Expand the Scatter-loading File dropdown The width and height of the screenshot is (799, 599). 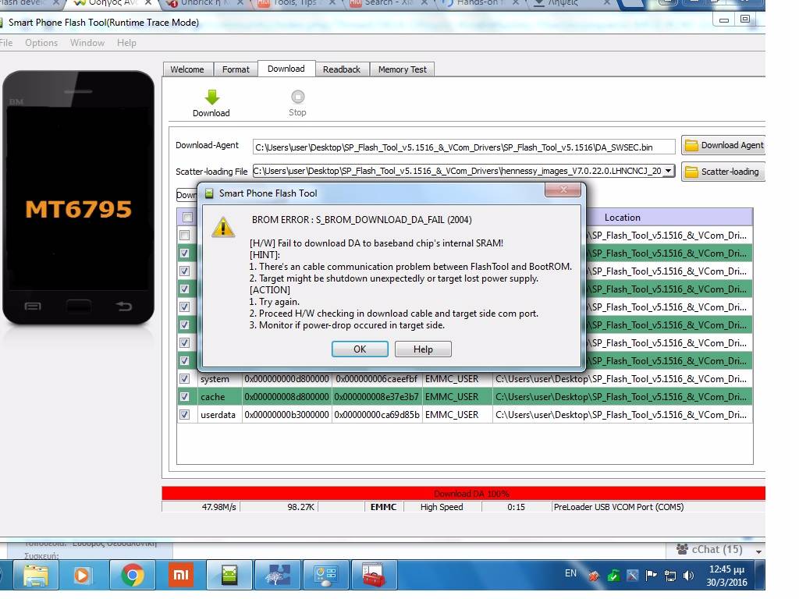pos(667,171)
